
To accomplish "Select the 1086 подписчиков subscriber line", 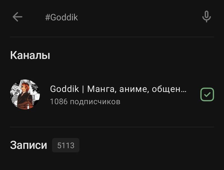I will pos(85,102).
